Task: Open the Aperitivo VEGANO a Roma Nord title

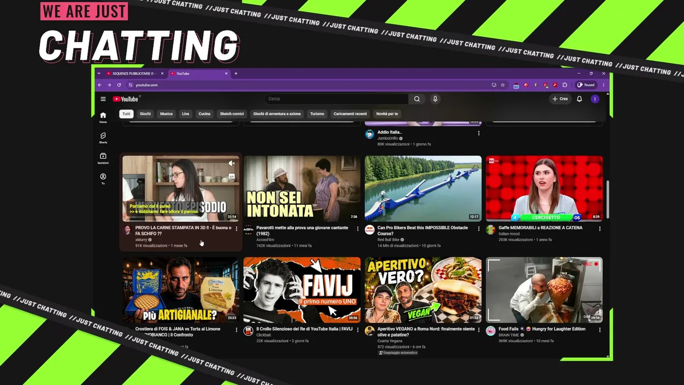Action: (x=426, y=332)
